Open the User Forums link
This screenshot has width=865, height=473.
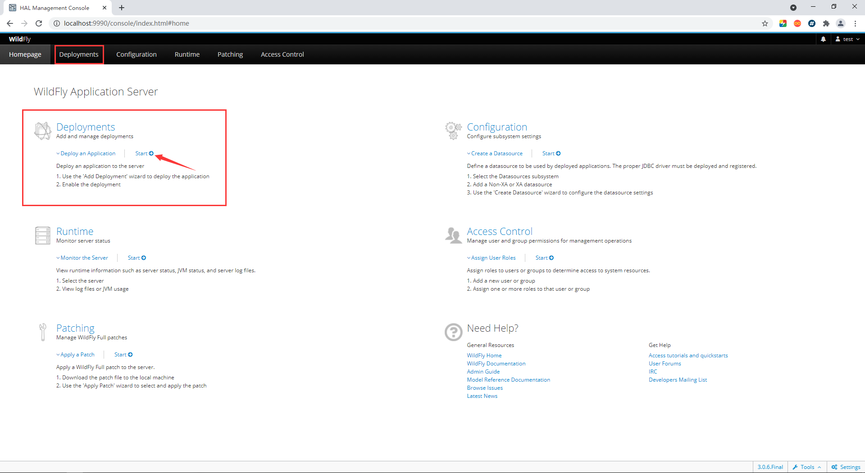tap(665, 364)
